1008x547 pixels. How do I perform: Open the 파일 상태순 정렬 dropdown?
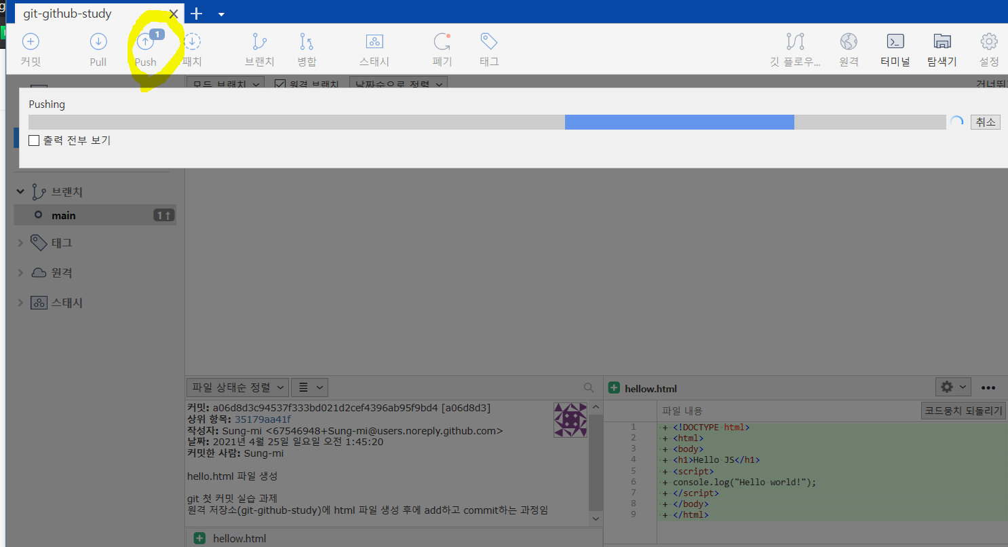tap(237, 388)
